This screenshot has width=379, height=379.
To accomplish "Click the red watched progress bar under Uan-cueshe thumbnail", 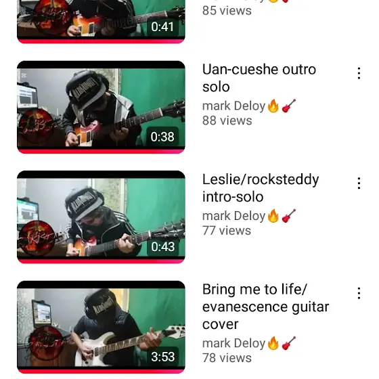I will (x=101, y=152).
